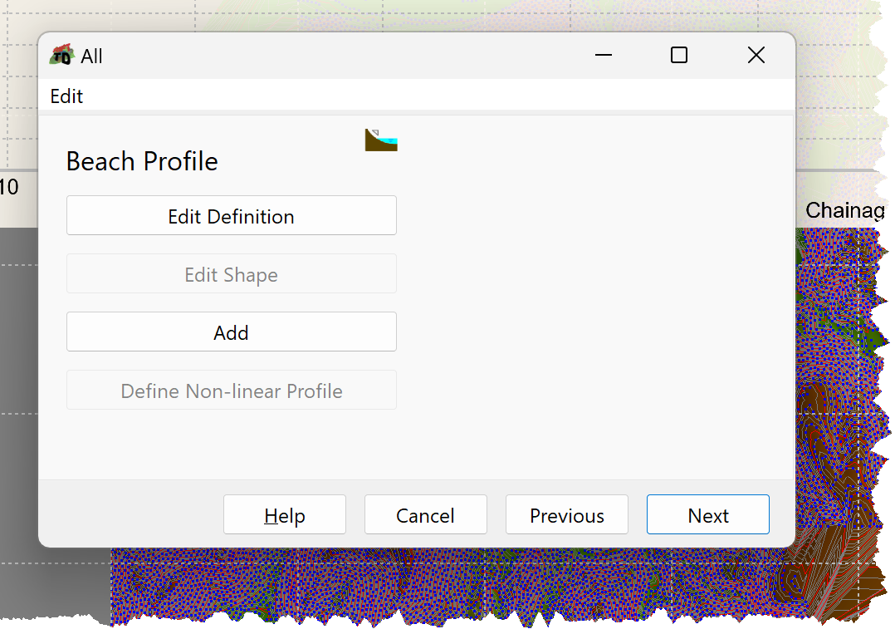This screenshot has height=634, width=895.
Task: Click the Beach Profile slope icon
Action: click(x=381, y=140)
